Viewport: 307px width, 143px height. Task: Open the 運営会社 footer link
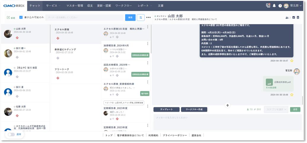(x=196, y=135)
